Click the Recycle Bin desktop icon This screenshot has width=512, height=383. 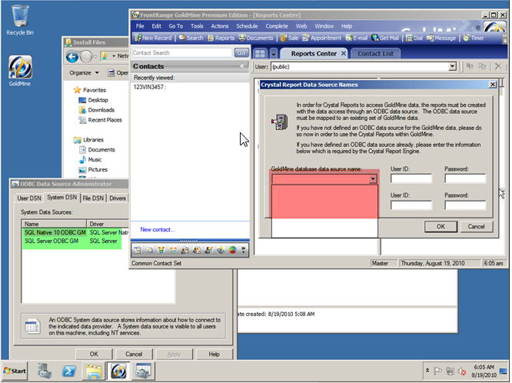point(19,20)
